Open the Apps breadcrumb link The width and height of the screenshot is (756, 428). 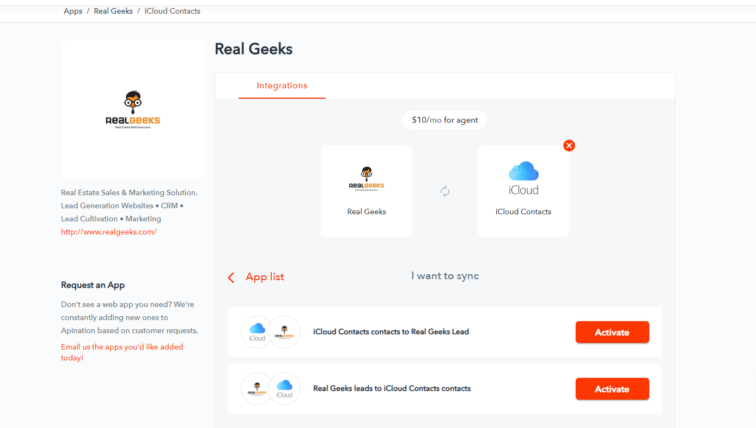[x=73, y=11]
